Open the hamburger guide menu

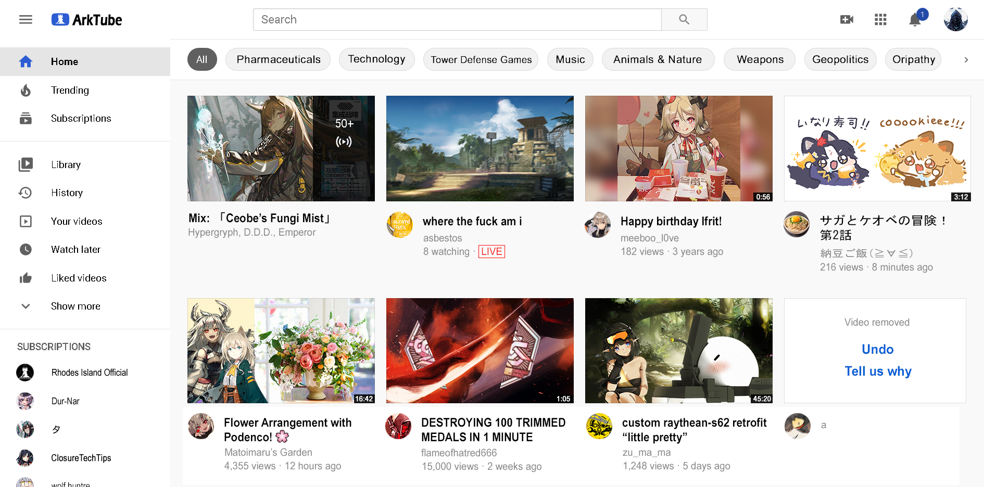pos(26,20)
